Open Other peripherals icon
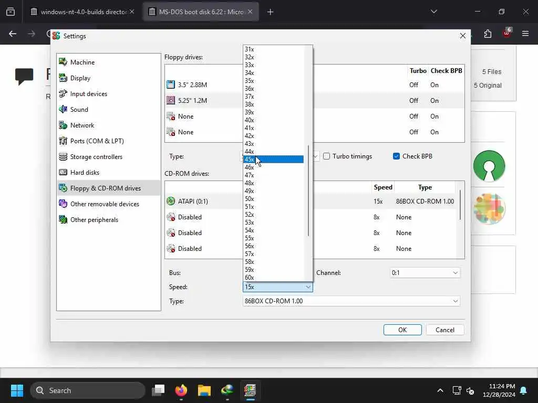Screen dimensions: 538x403 click(63, 220)
